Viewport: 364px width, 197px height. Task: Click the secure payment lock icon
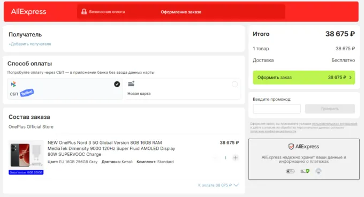tap(84, 12)
